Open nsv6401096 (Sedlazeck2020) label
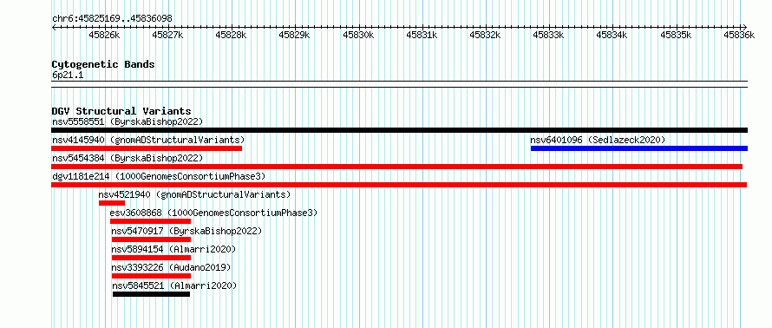This screenshot has width=772, height=328. [x=598, y=140]
